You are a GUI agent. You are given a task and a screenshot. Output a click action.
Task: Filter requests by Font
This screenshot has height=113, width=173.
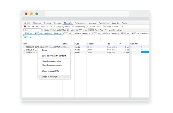97,30
